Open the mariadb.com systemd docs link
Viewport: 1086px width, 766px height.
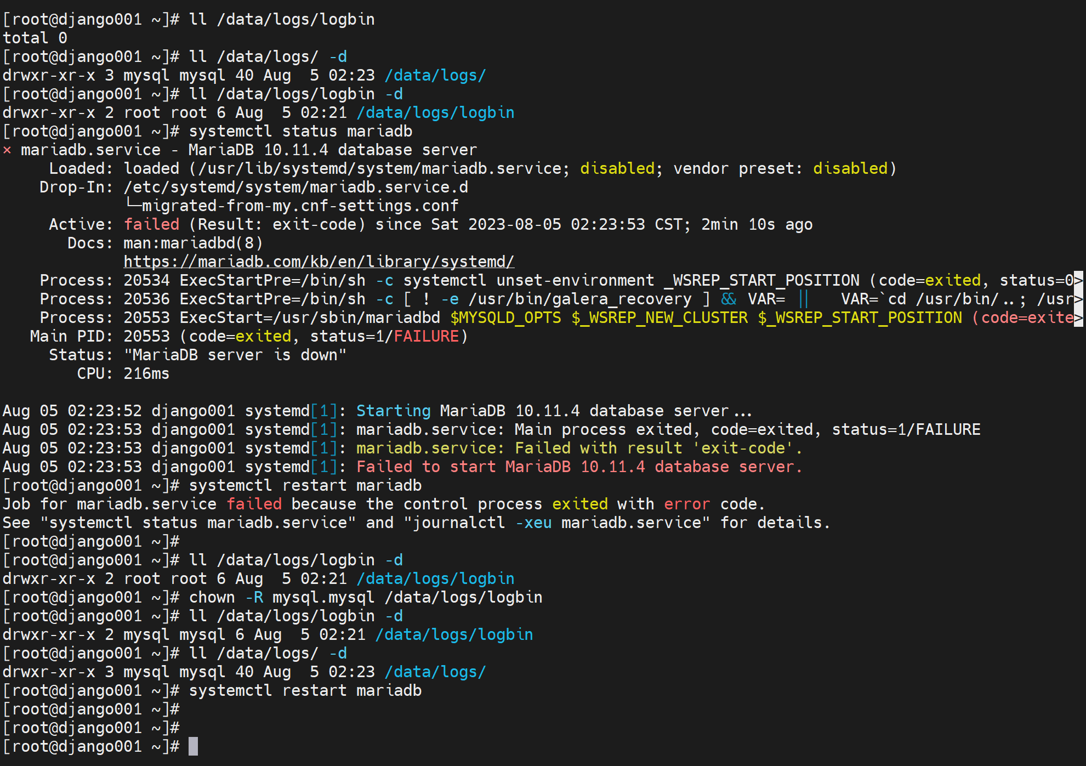tap(319, 262)
